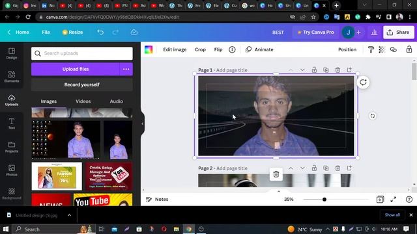
Task: Click the Link chain icon
Action: coord(394,49)
